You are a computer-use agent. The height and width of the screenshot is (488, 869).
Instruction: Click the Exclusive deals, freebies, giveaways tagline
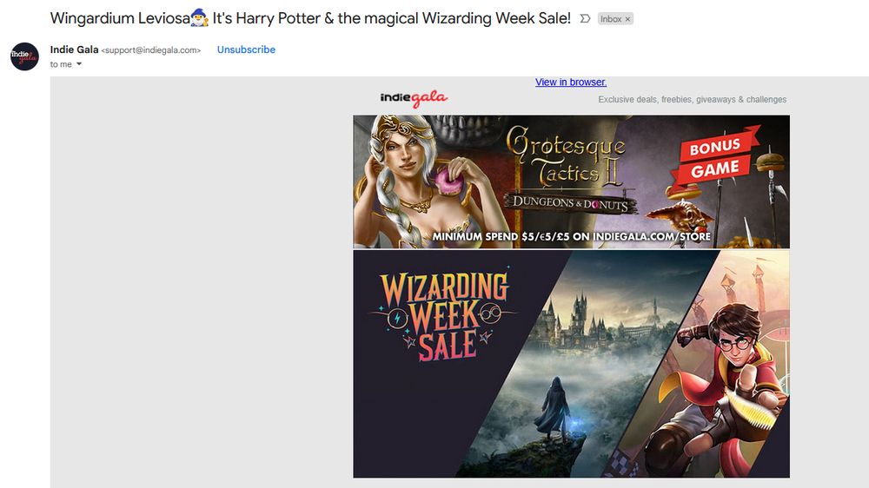(693, 100)
